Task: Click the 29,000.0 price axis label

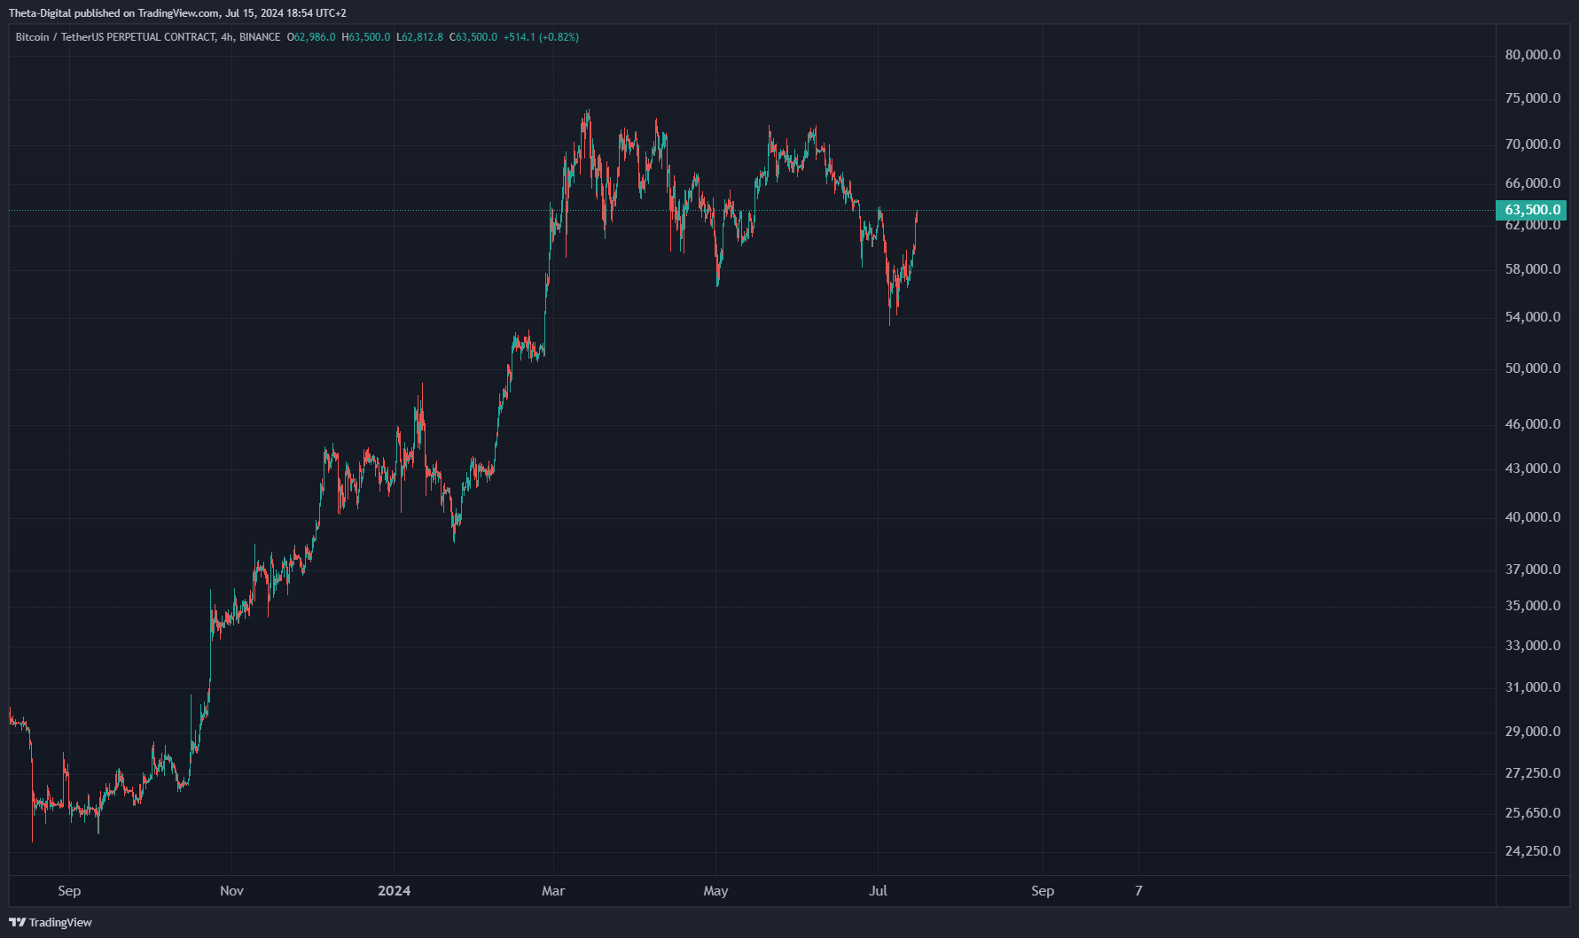Action: 1533,732
